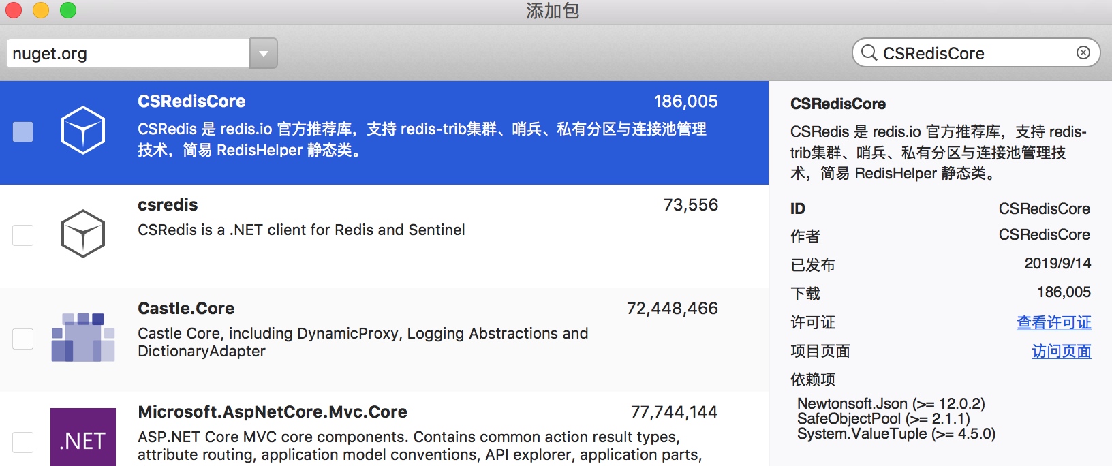This screenshot has width=1112, height=466.
Task: Select the Microsoft.AspNetCore.Mvc.Core package title
Action: [x=273, y=412]
